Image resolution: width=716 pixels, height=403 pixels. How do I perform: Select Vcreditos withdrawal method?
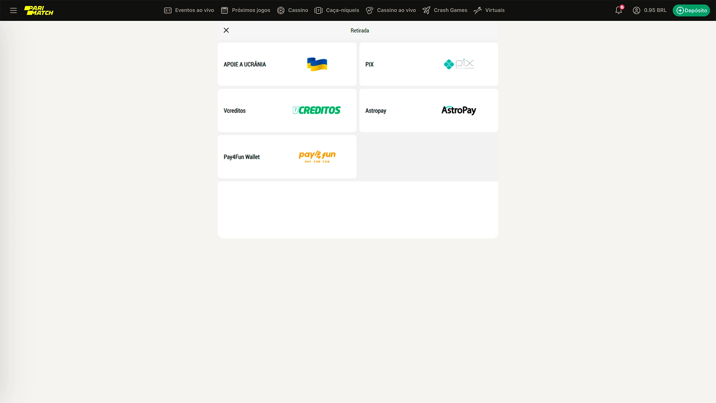click(287, 110)
